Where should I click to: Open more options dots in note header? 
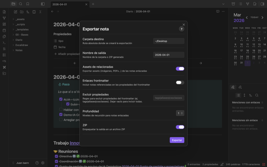[223, 11]
